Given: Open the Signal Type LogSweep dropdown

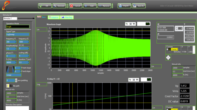Looking at the screenshot, I should pyautogui.click(x=18, y=34).
